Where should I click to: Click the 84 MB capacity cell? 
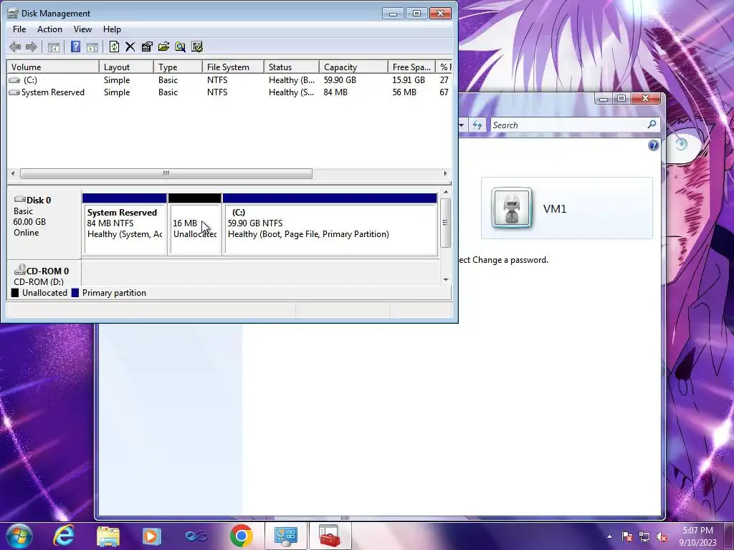(335, 92)
